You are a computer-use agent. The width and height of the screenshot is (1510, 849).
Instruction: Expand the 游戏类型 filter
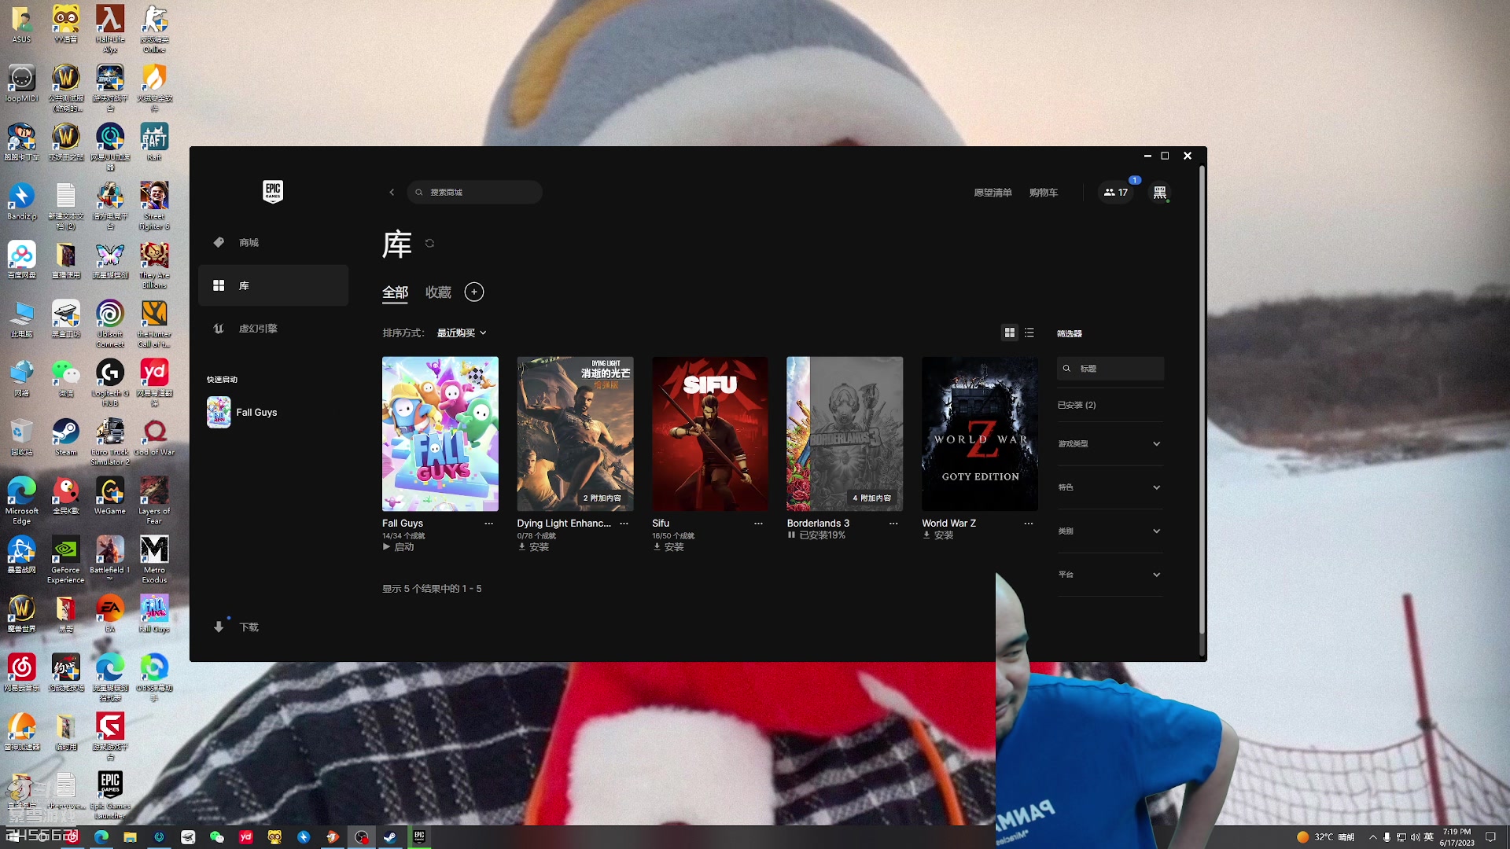click(1110, 444)
